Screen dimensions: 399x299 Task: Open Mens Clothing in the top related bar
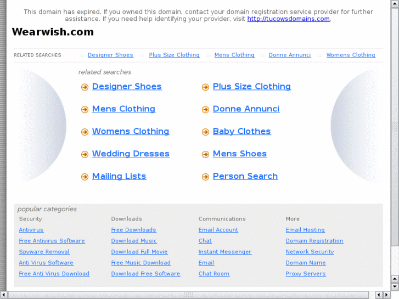click(234, 55)
